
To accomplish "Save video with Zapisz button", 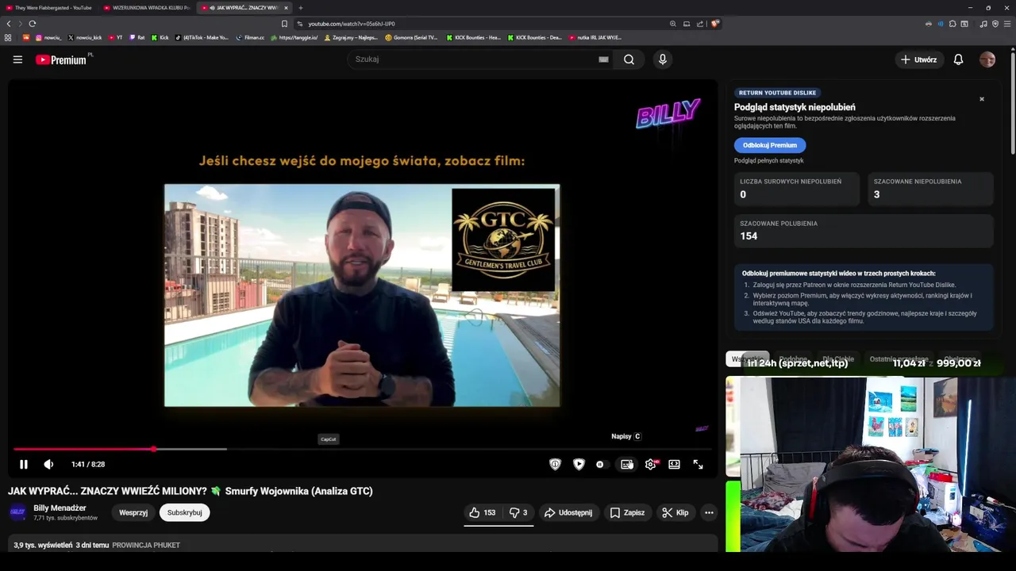I will coord(627,513).
